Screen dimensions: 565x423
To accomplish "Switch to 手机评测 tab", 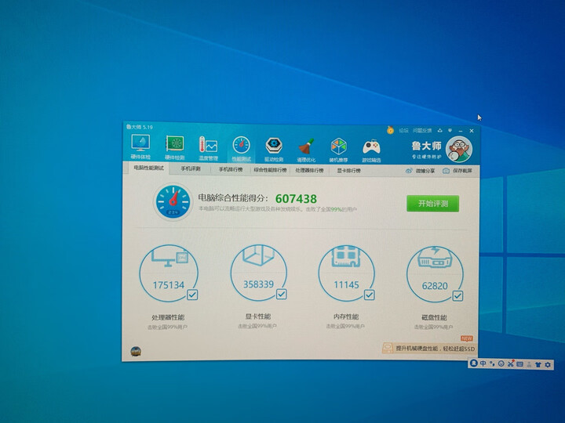I will point(191,169).
